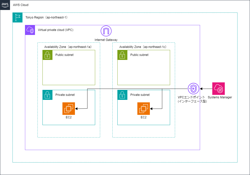250x175 pixels.
Task: Click the ap-northeast-1a public subnet lock icon
Action: [47, 55]
